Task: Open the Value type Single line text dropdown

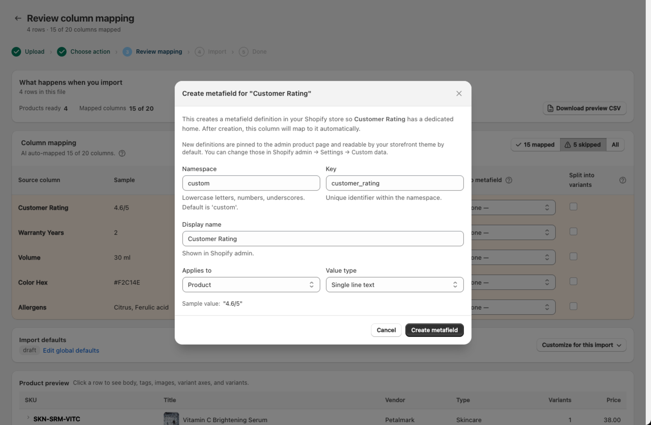Action: [395, 285]
